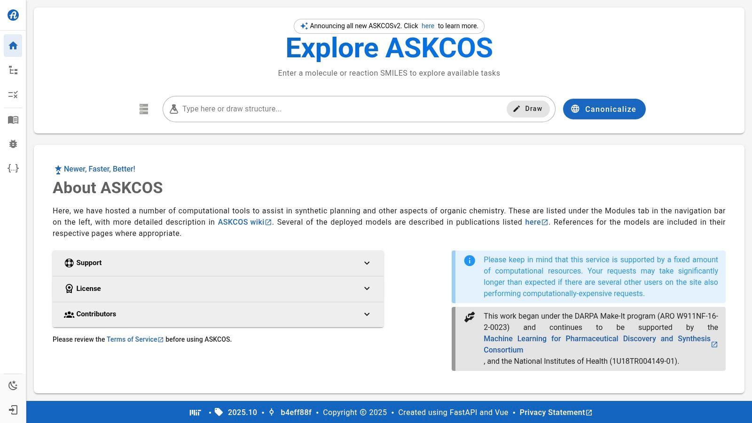Open the curly-braces API icon in sidebar
This screenshot has width=752, height=423.
coord(13,168)
